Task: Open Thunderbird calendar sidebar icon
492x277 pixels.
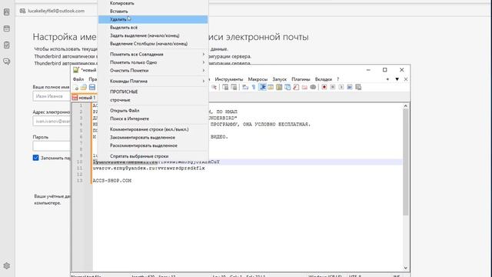Action: coord(7,28)
